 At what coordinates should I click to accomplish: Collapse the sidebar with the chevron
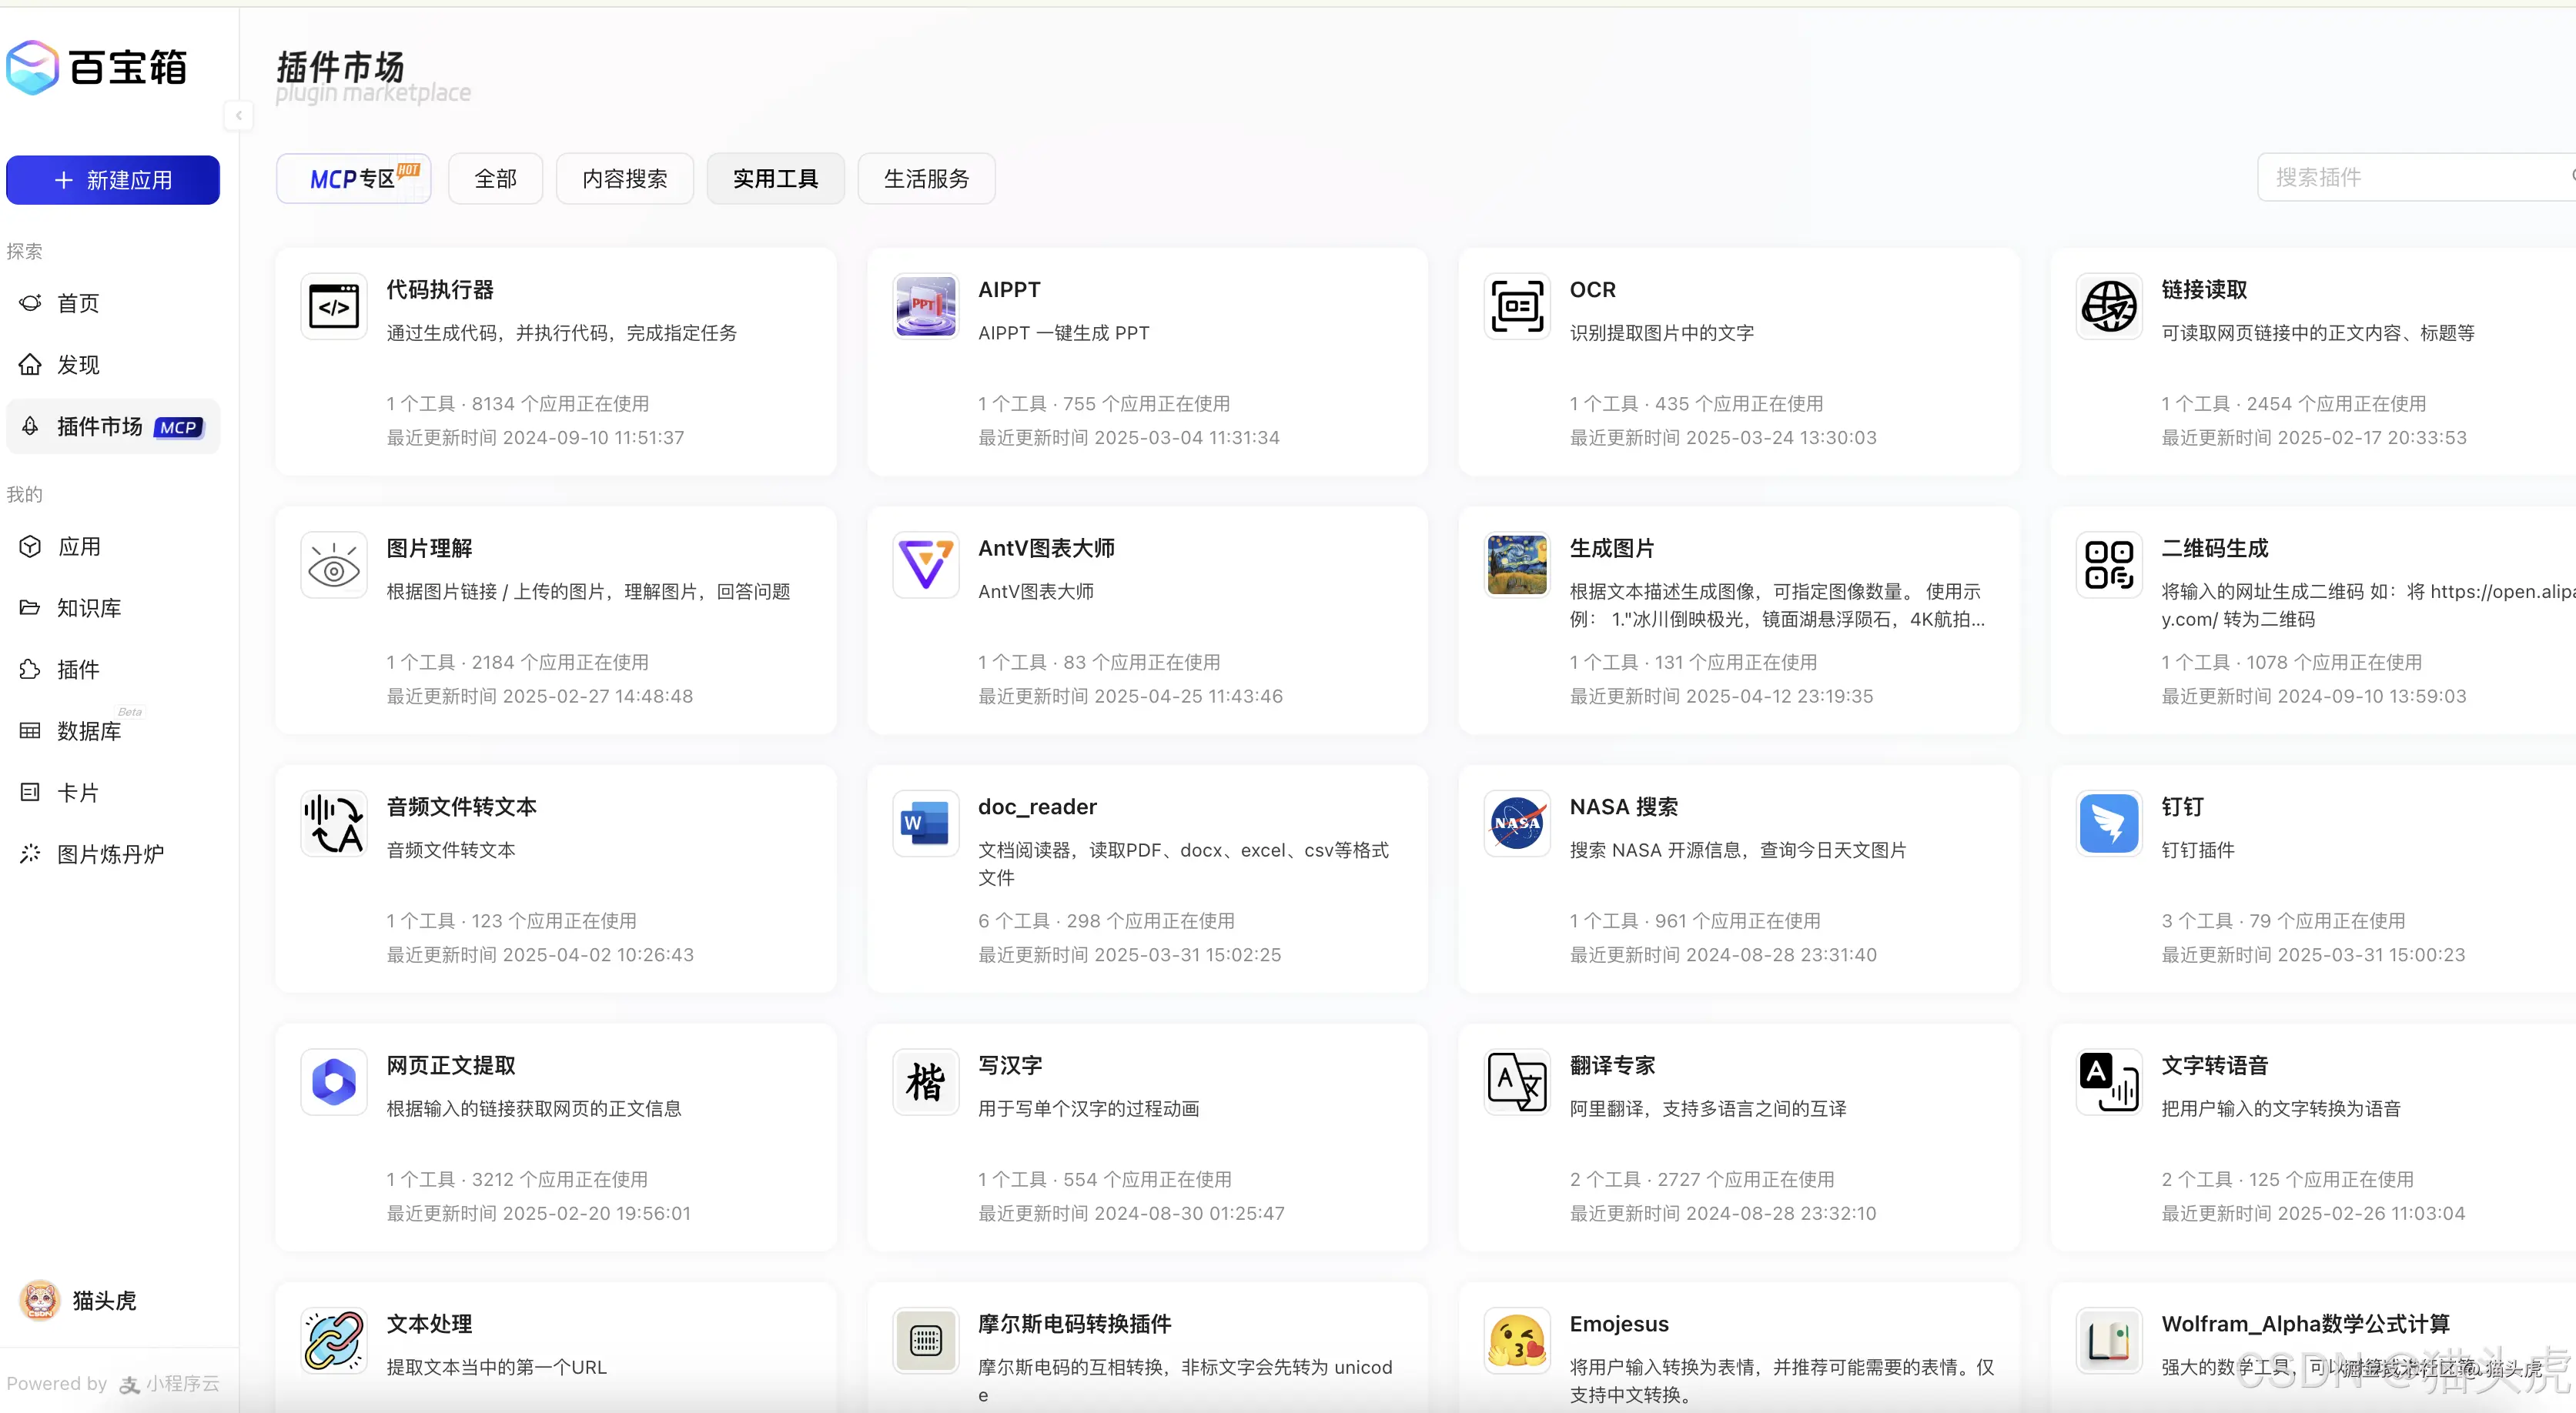[239, 116]
